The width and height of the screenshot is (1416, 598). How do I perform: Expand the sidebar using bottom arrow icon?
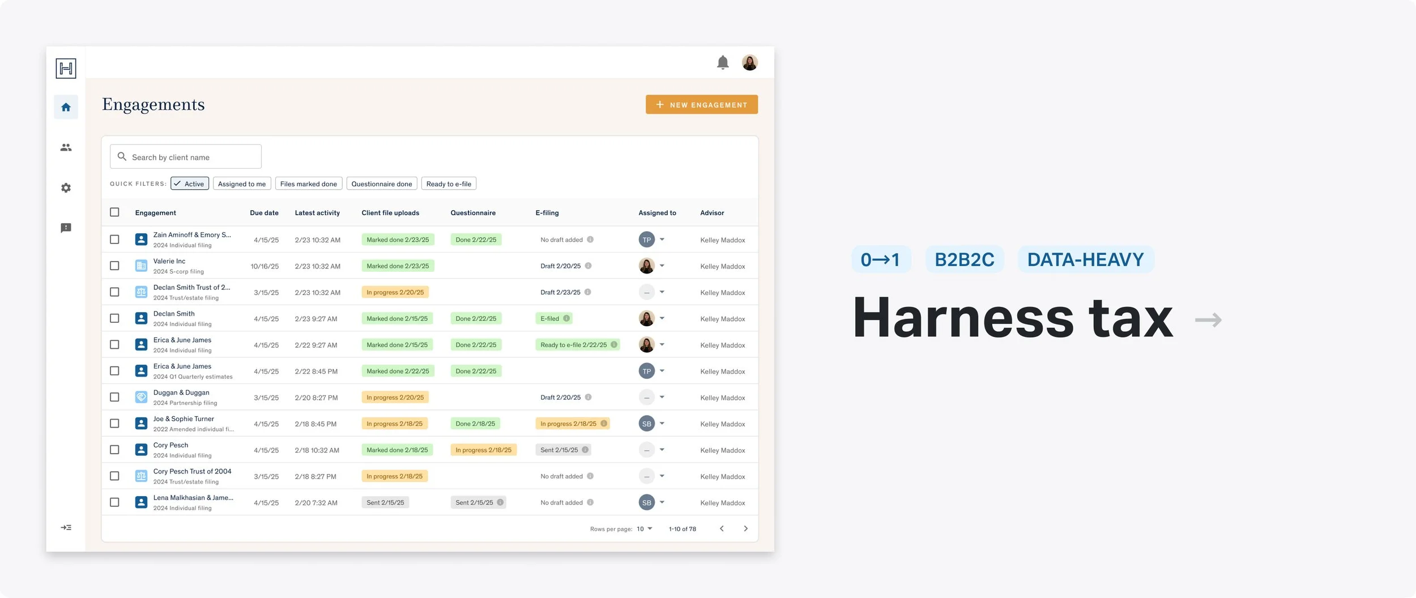(66, 527)
